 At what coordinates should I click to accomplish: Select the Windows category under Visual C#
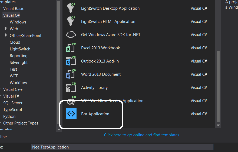(x=18, y=22)
